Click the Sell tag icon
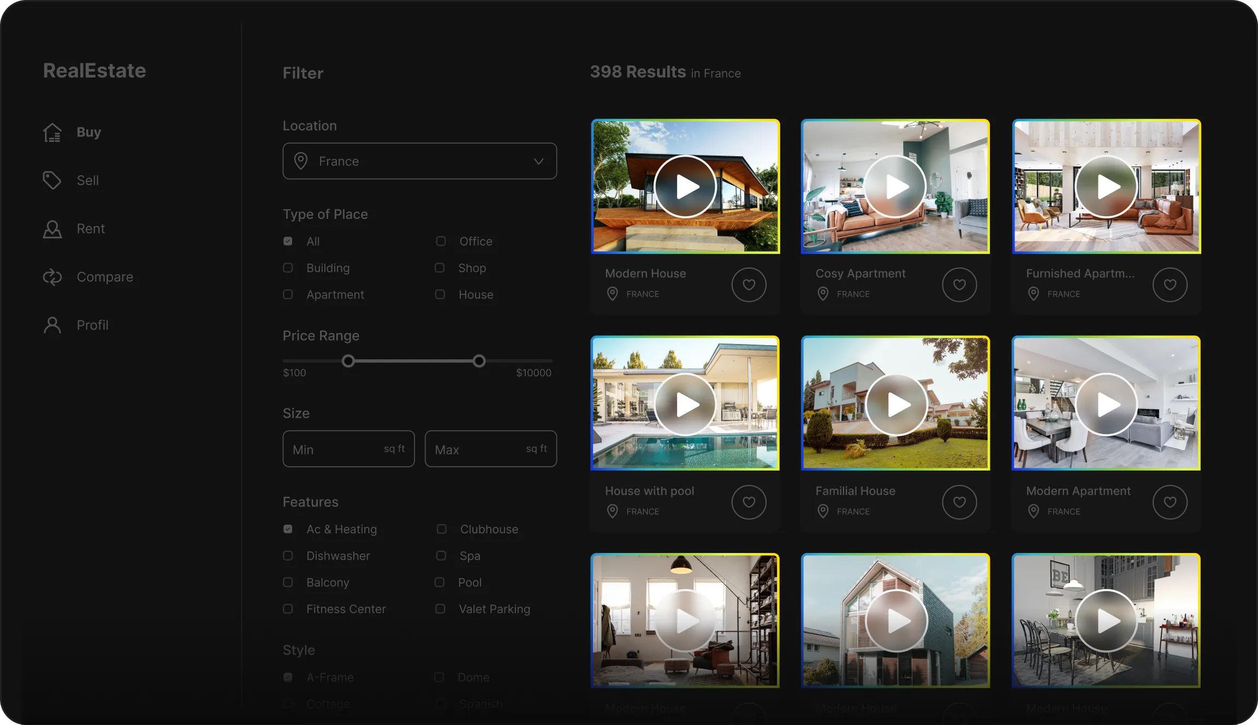1258x725 pixels. point(52,180)
